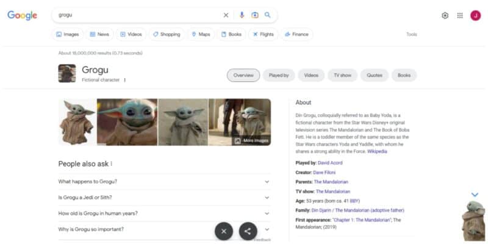The width and height of the screenshot is (488, 244).
Task: Click the Grogu title heading
Action: click(95, 70)
